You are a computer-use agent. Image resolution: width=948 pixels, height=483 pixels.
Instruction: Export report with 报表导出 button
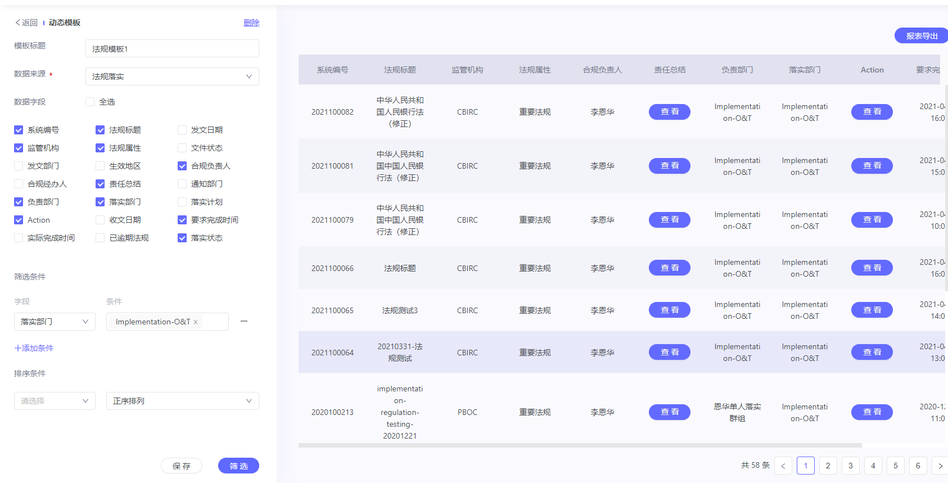pyautogui.click(x=921, y=35)
